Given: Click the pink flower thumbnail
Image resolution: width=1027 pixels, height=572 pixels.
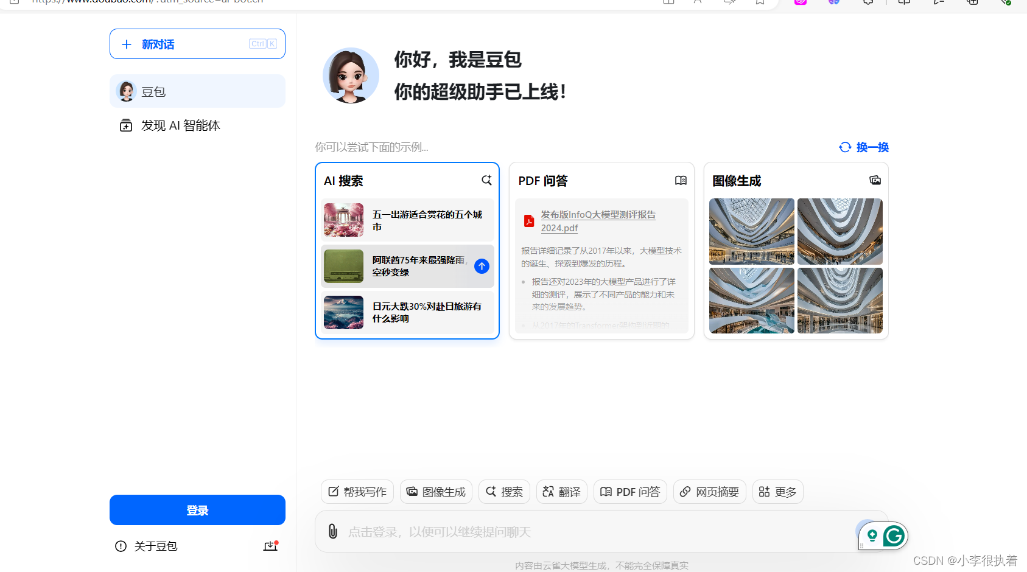Looking at the screenshot, I should [343, 220].
